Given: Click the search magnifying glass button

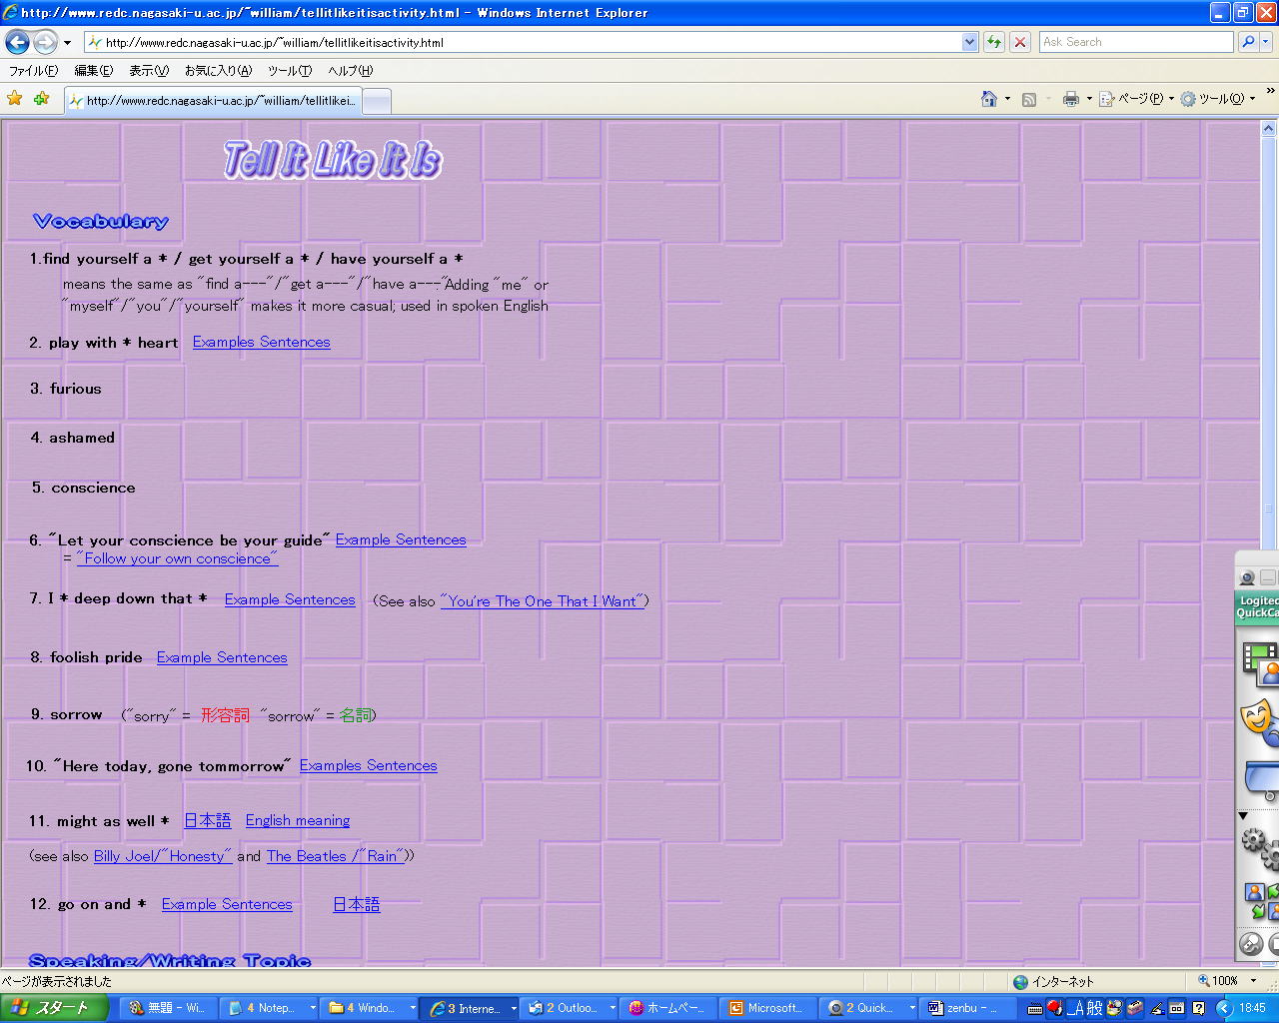Looking at the screenshot, I should [x=1247, y=42].
